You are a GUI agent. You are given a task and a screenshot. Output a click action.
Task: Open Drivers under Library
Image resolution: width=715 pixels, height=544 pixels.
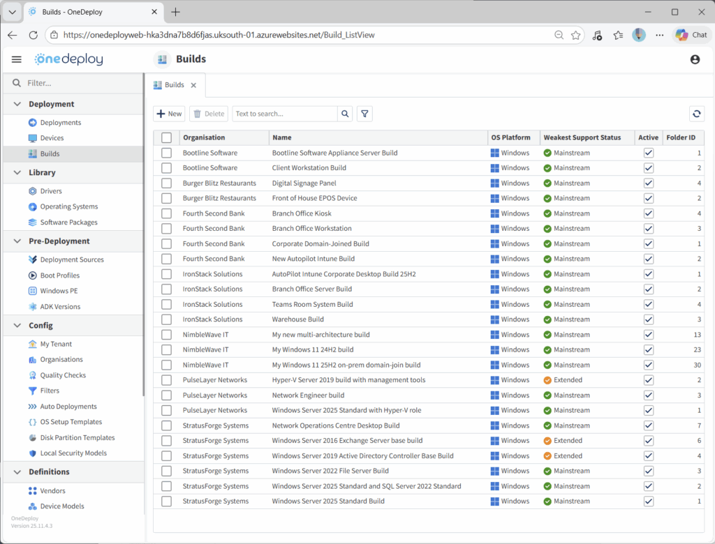(50, 191)
